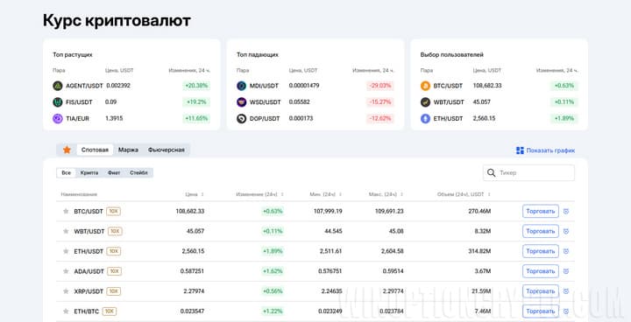The image size is (631, 322).
Task: Click the Наименование column header
Action: [x=79, y=194]
